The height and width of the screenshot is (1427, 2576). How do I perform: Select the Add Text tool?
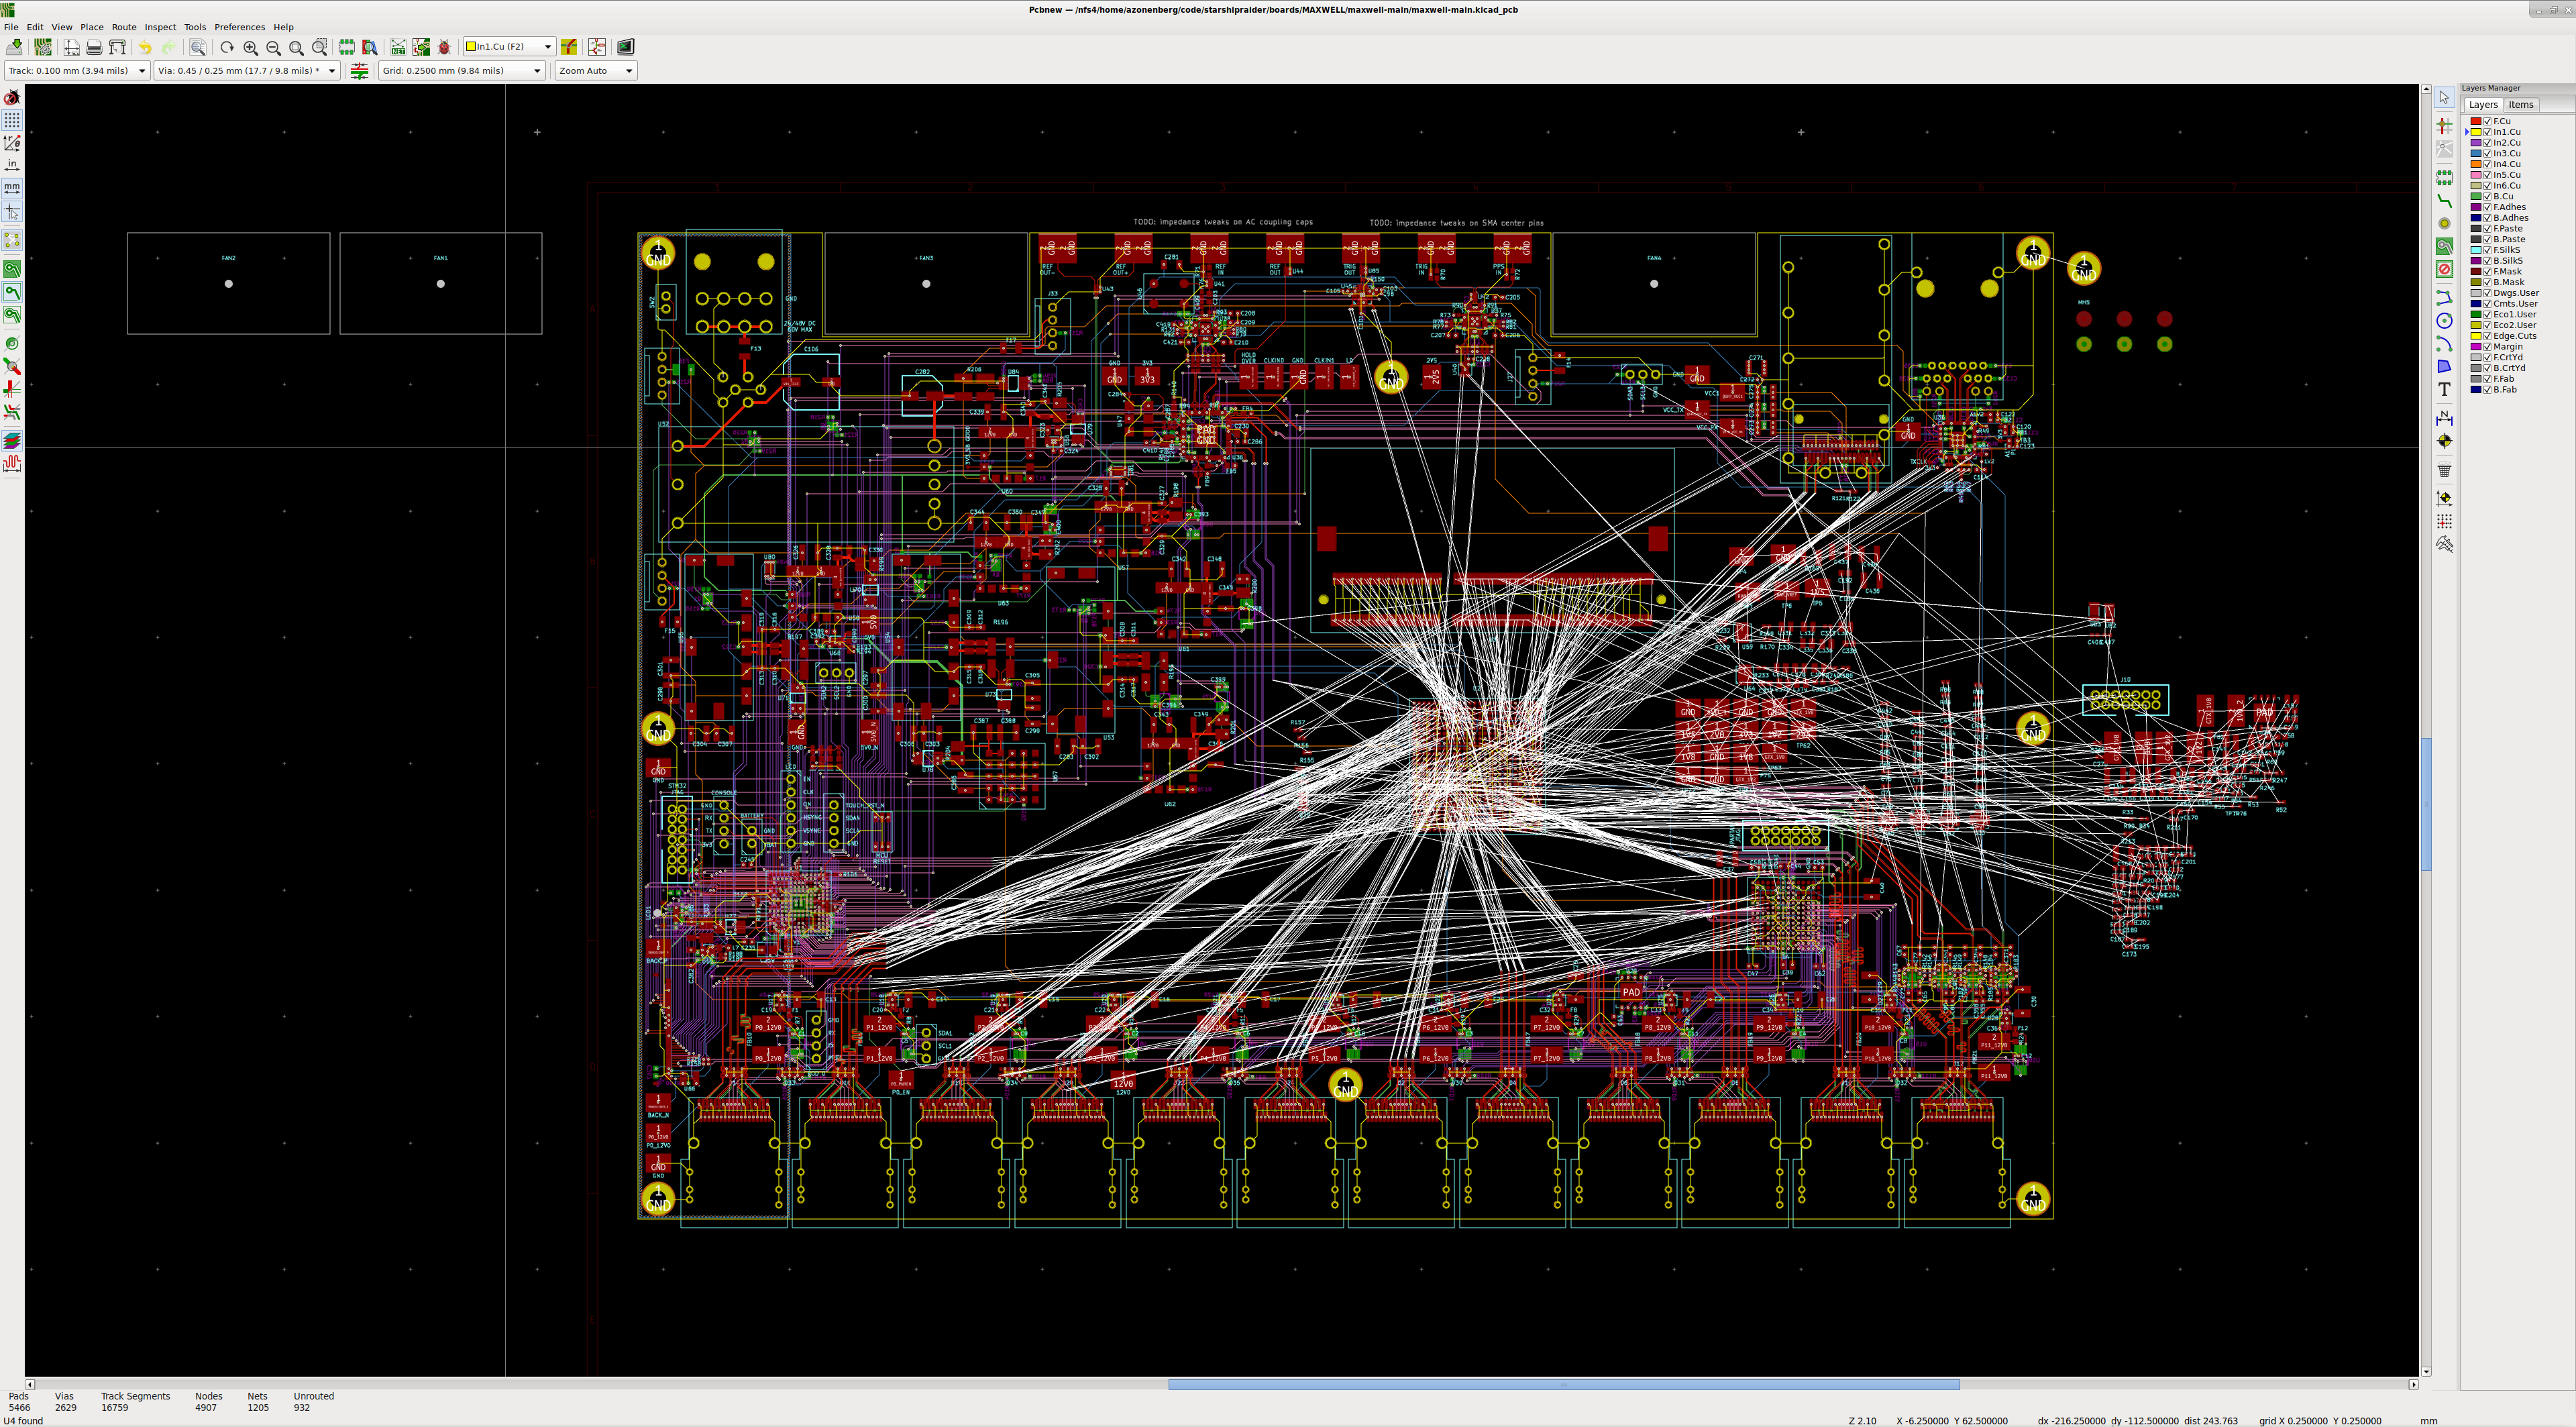pyautogui.click(x=2444, y=389)
